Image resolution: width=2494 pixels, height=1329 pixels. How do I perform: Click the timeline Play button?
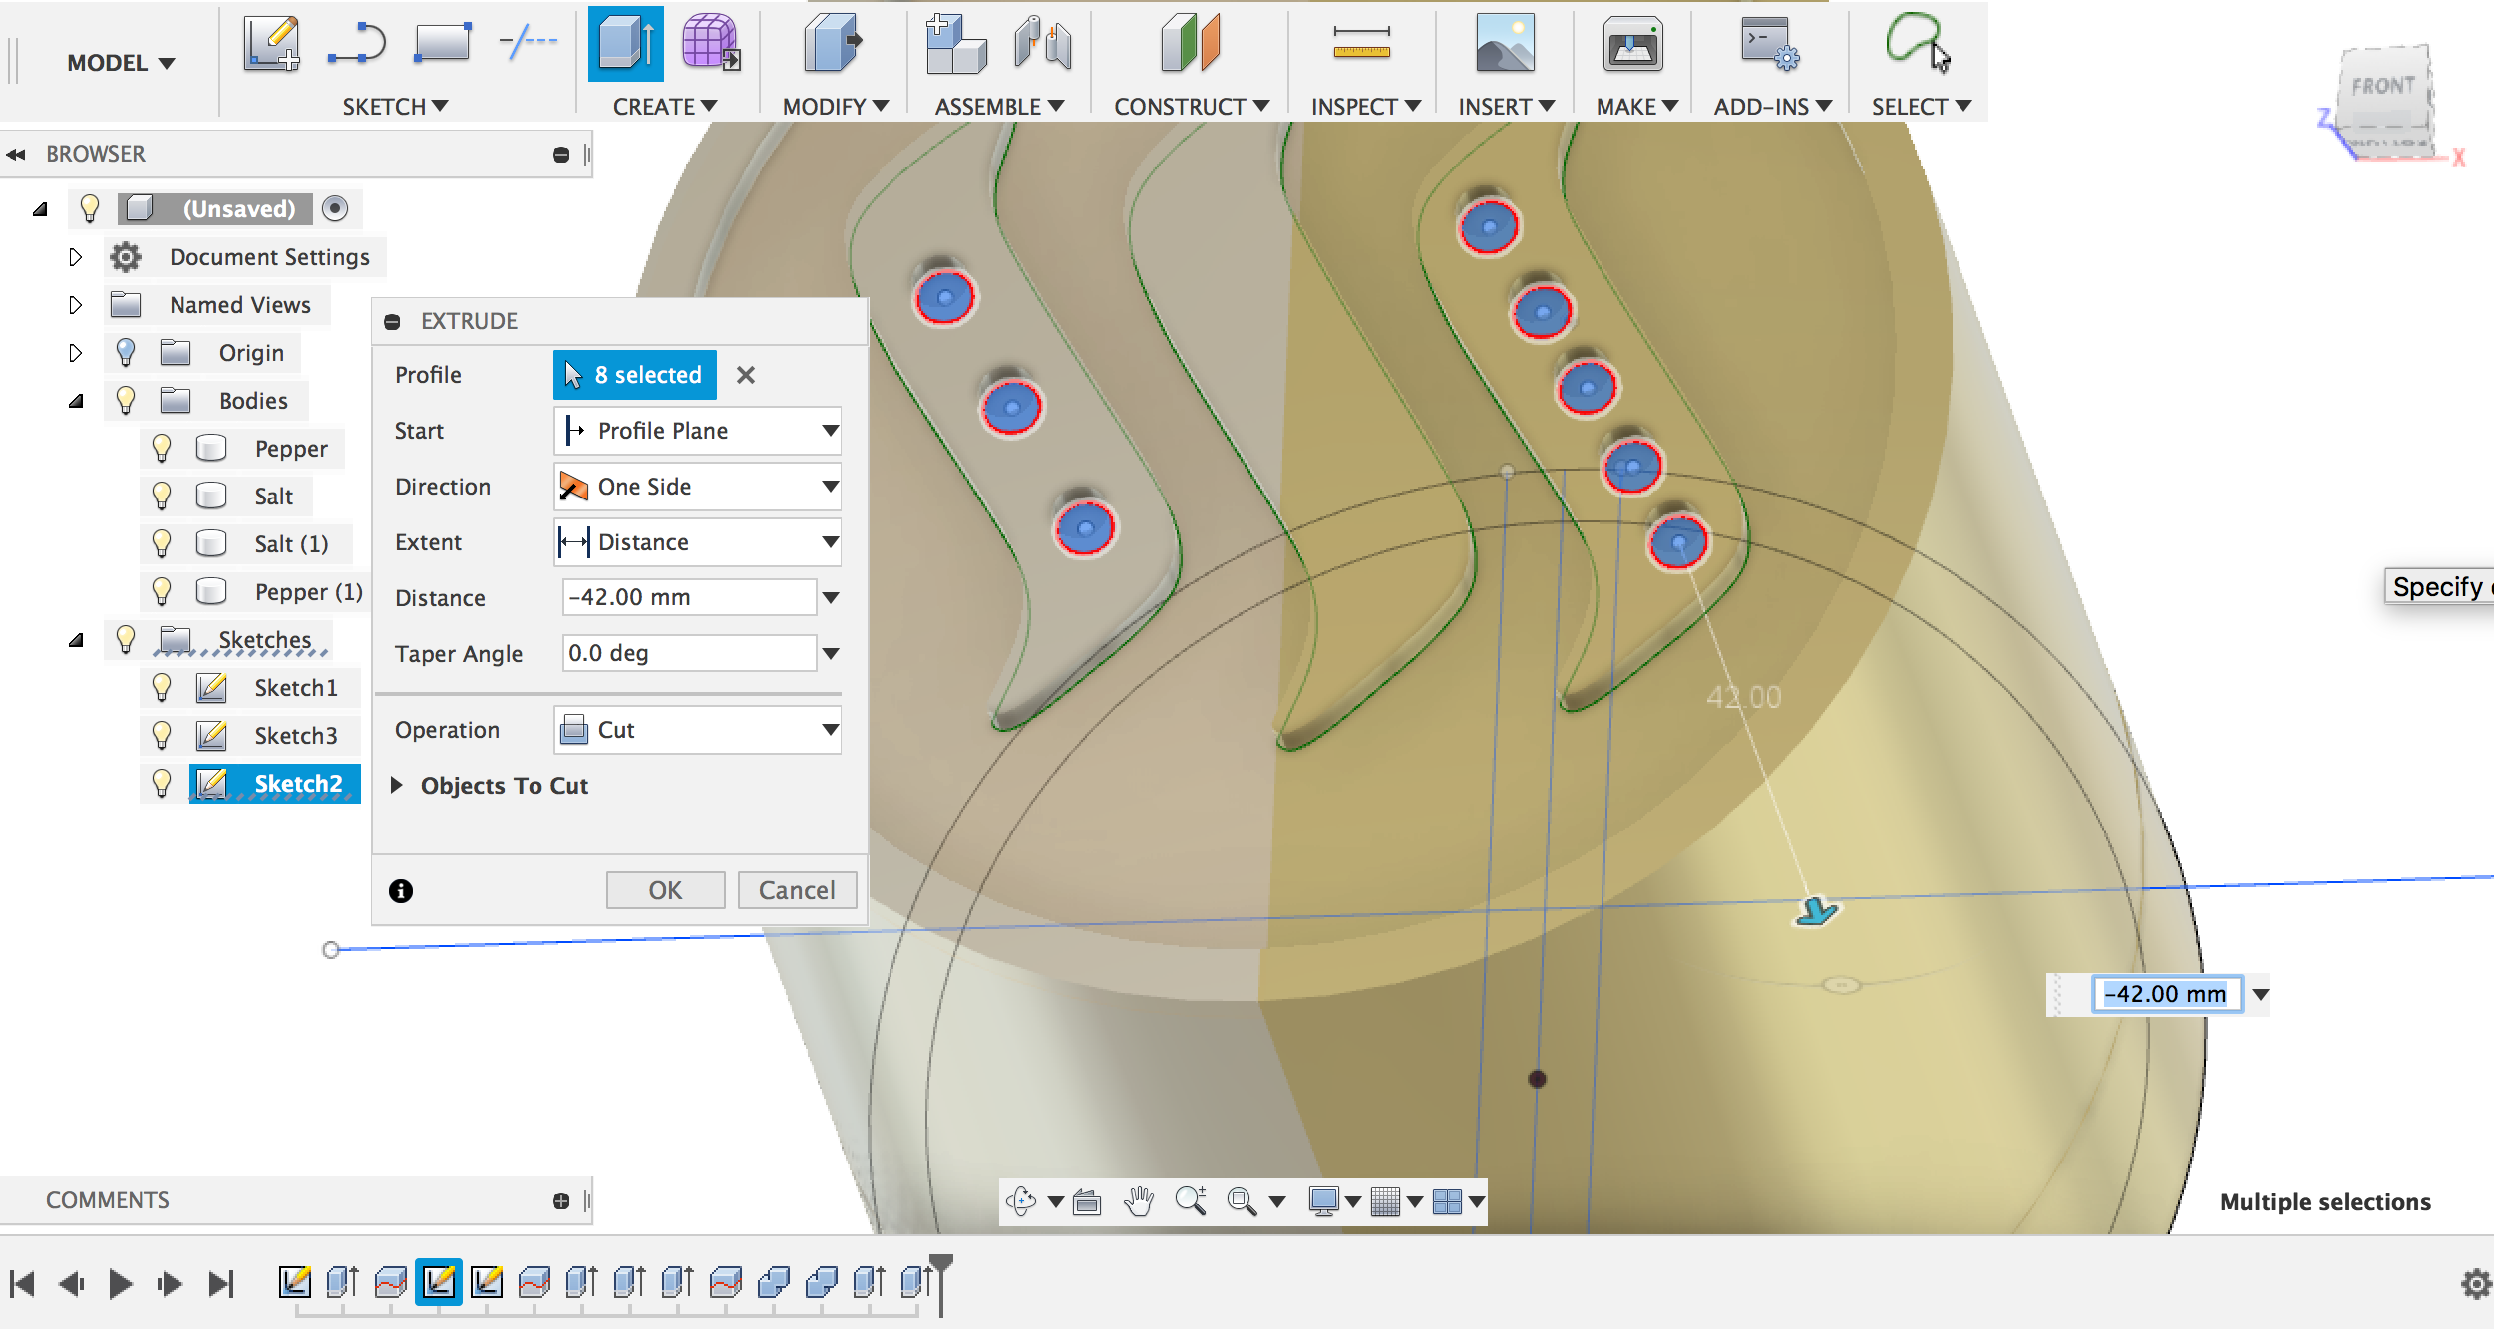tap(121, 1283)
